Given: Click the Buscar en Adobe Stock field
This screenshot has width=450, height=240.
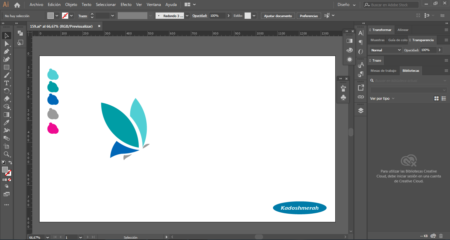Looking at the screenshot, I should [391, 5].
